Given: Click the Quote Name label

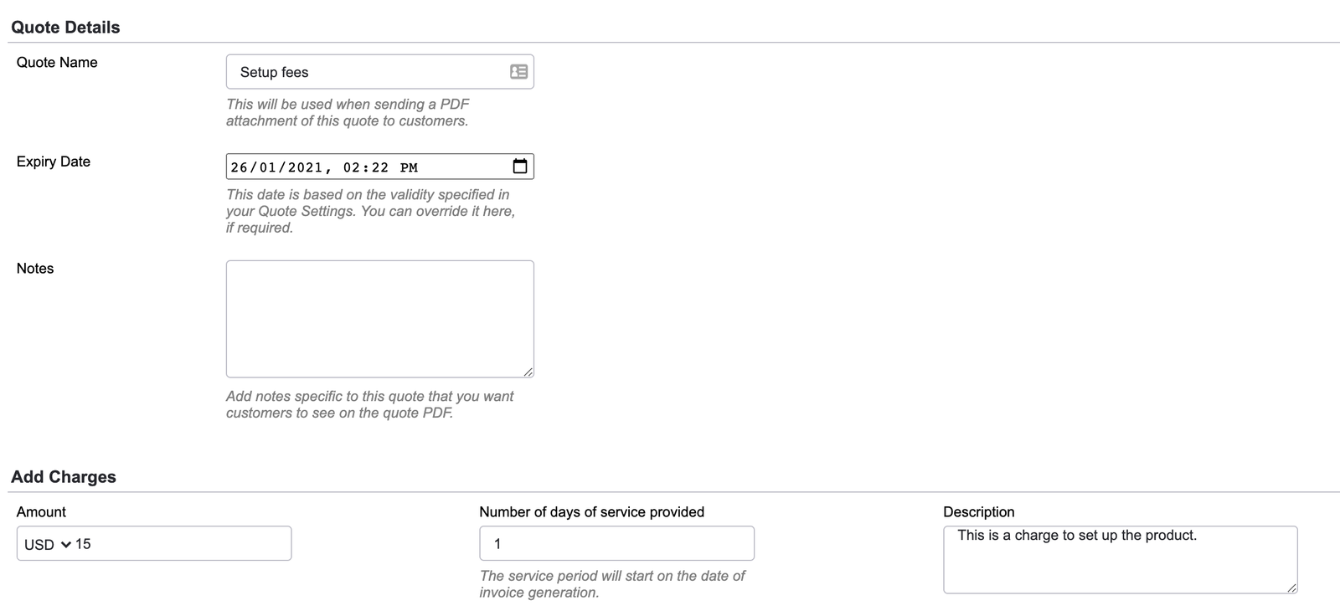Looking at the screenshot, I should point(57,63).
